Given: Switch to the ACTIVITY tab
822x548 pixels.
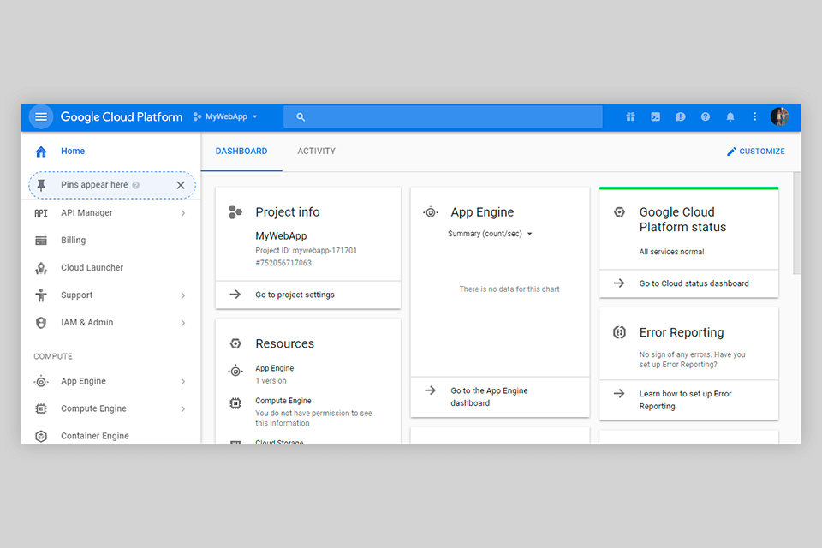Looking at the screenshot, I should tap(316, 151).
